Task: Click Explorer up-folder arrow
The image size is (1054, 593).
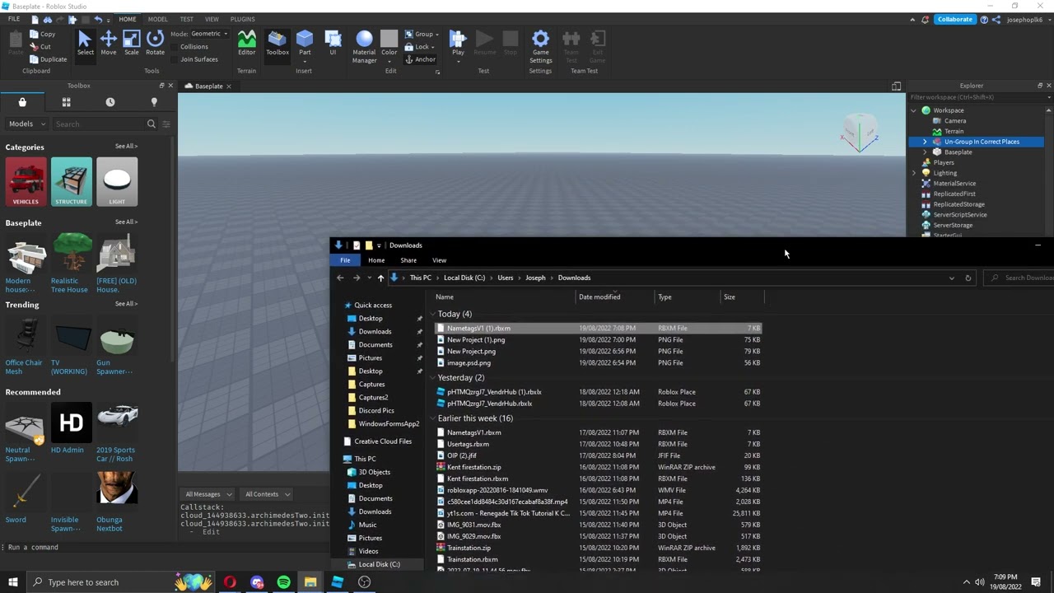Action: 380,278
